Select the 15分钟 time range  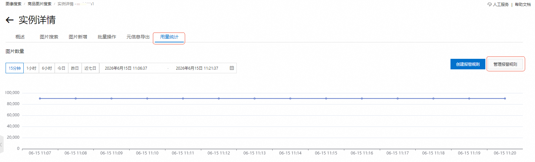click(14, 68)
